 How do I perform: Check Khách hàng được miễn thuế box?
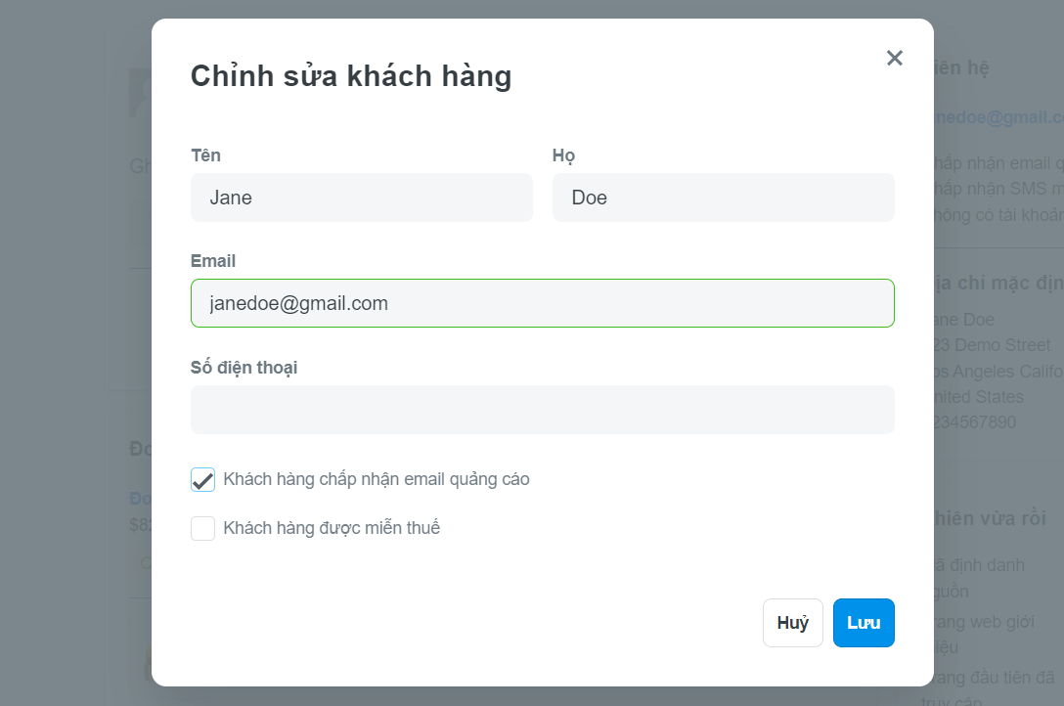pyautogui.click(x=202, y=528)
